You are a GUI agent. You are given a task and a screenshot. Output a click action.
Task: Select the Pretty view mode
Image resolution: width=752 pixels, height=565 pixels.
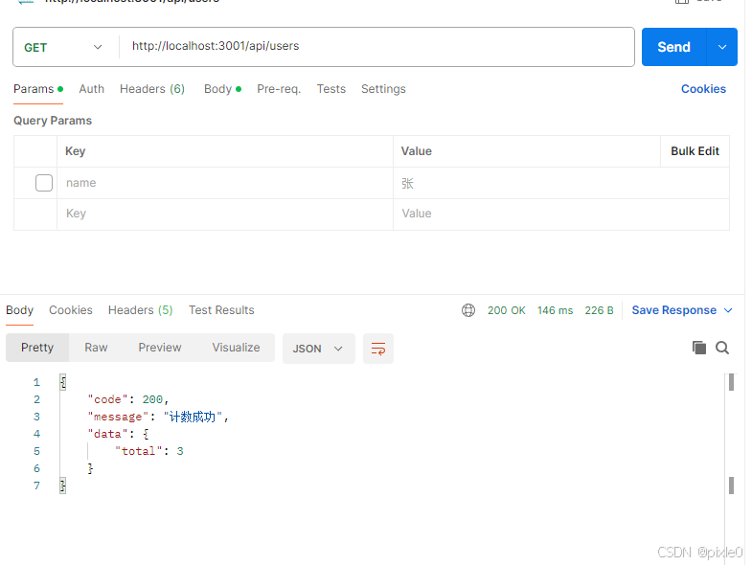point(37,348)
